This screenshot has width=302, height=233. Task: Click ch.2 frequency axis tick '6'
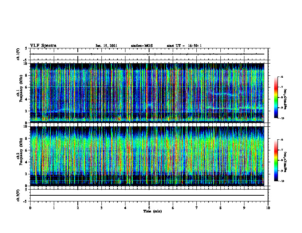(x=27, y=150)
